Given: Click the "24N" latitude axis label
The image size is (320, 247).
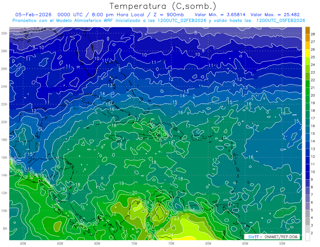Looking at the screenshot, I should point(4,86).
